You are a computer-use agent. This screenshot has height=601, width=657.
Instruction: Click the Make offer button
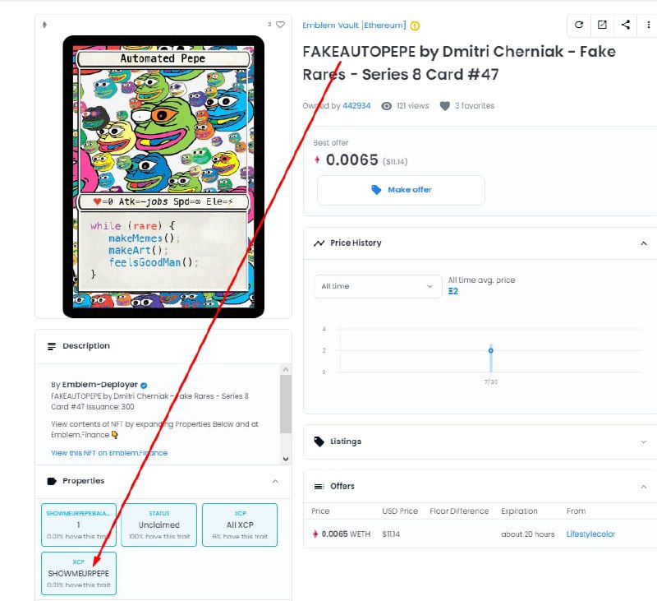[401, 190]
